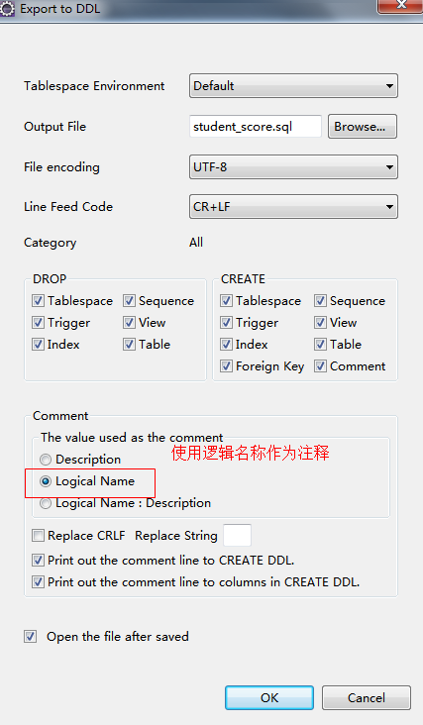
Task: Toggle DROP Trigger checkbox
Action: [x=38, y=323]
